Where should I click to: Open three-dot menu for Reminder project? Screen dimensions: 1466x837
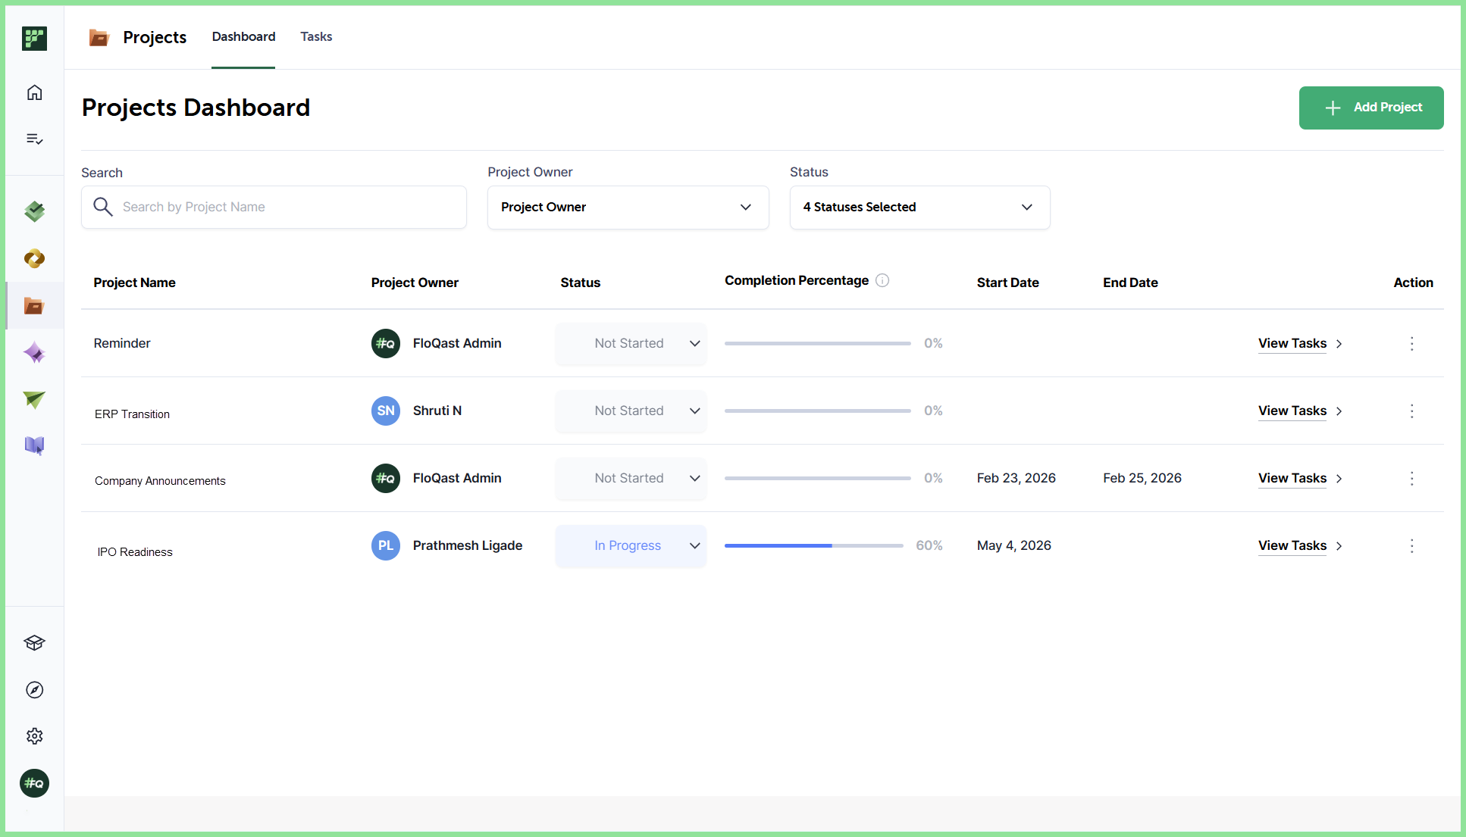click(x=1411, y=343)
